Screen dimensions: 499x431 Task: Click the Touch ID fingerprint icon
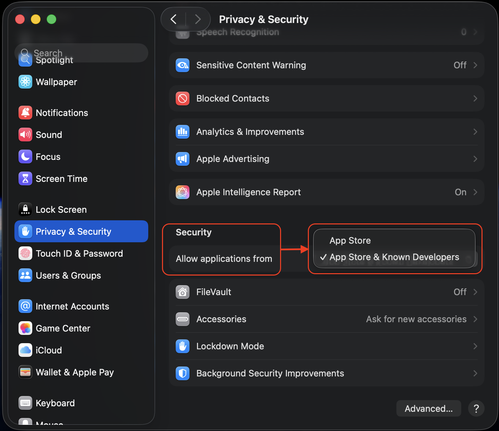[25, 253]
